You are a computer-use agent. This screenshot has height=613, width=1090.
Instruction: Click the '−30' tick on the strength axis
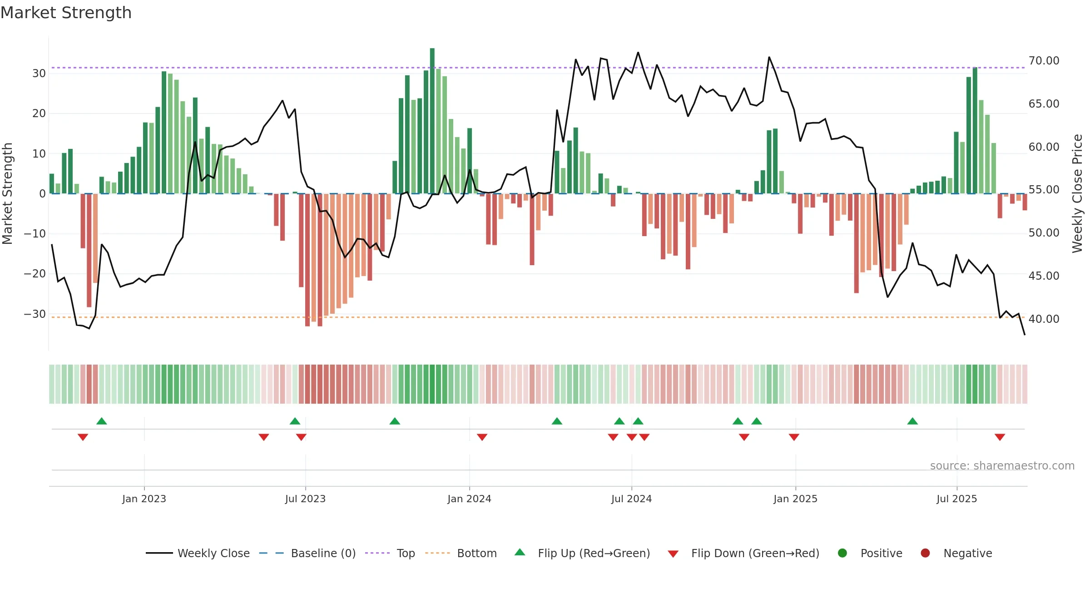pyautogui.click(x=35, y=314)
